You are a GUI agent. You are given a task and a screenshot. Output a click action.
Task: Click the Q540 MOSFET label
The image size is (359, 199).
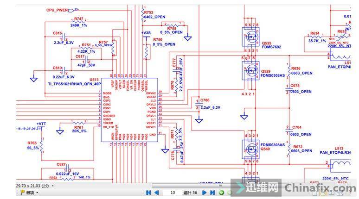[265, 149]
